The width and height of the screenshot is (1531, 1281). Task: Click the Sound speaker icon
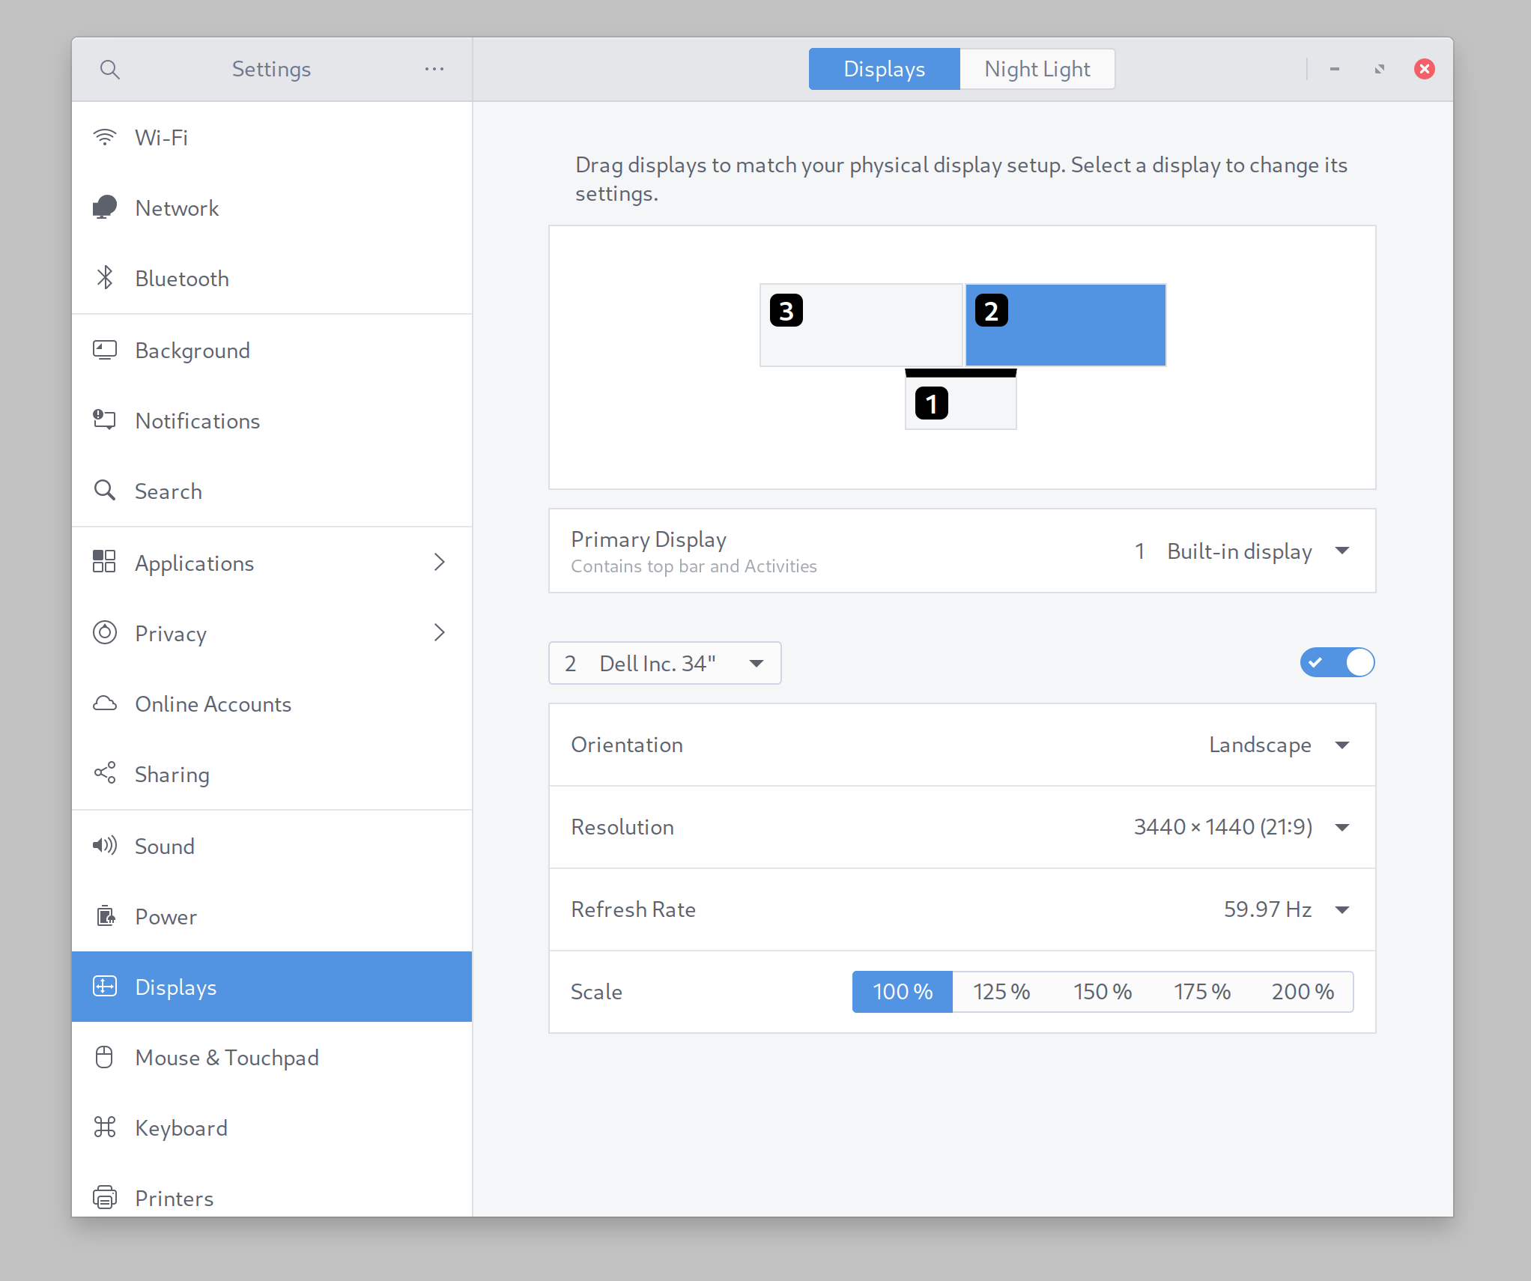point(105,846)
